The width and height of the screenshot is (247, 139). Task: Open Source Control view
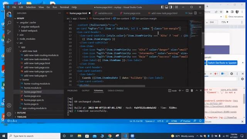pos(9,32)
